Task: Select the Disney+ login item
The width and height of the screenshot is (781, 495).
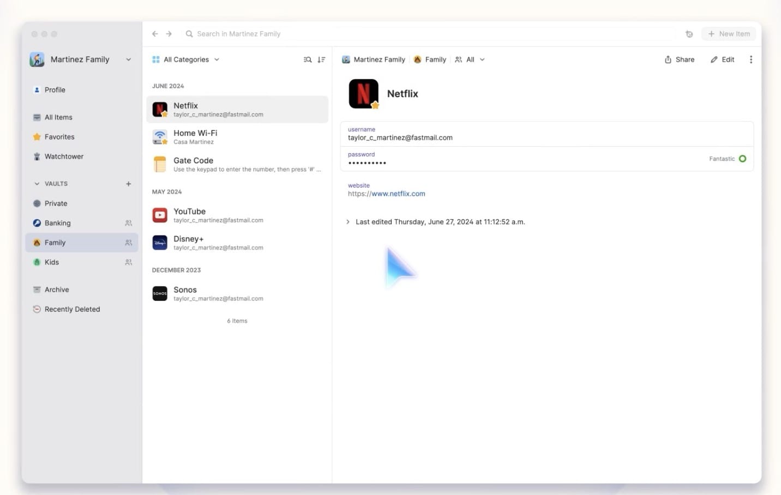Action: [237, 243]
